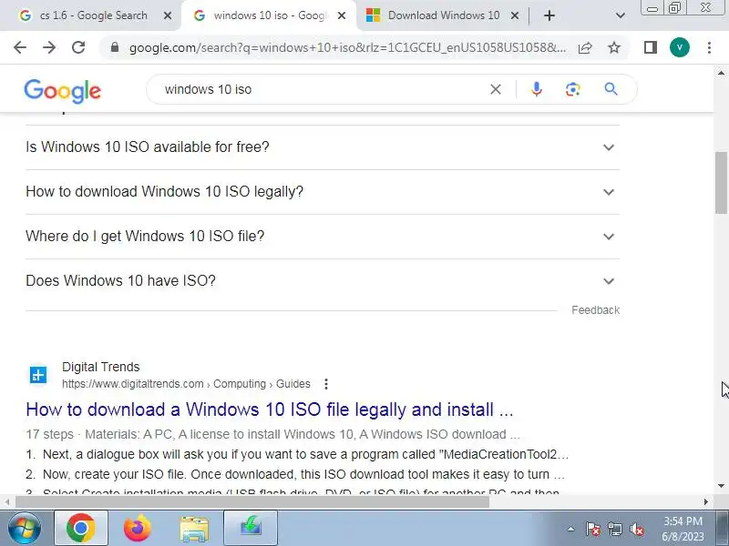Click the Digital Trends favicon
Screen dimensions: 729x546
[x=38, y=375]
